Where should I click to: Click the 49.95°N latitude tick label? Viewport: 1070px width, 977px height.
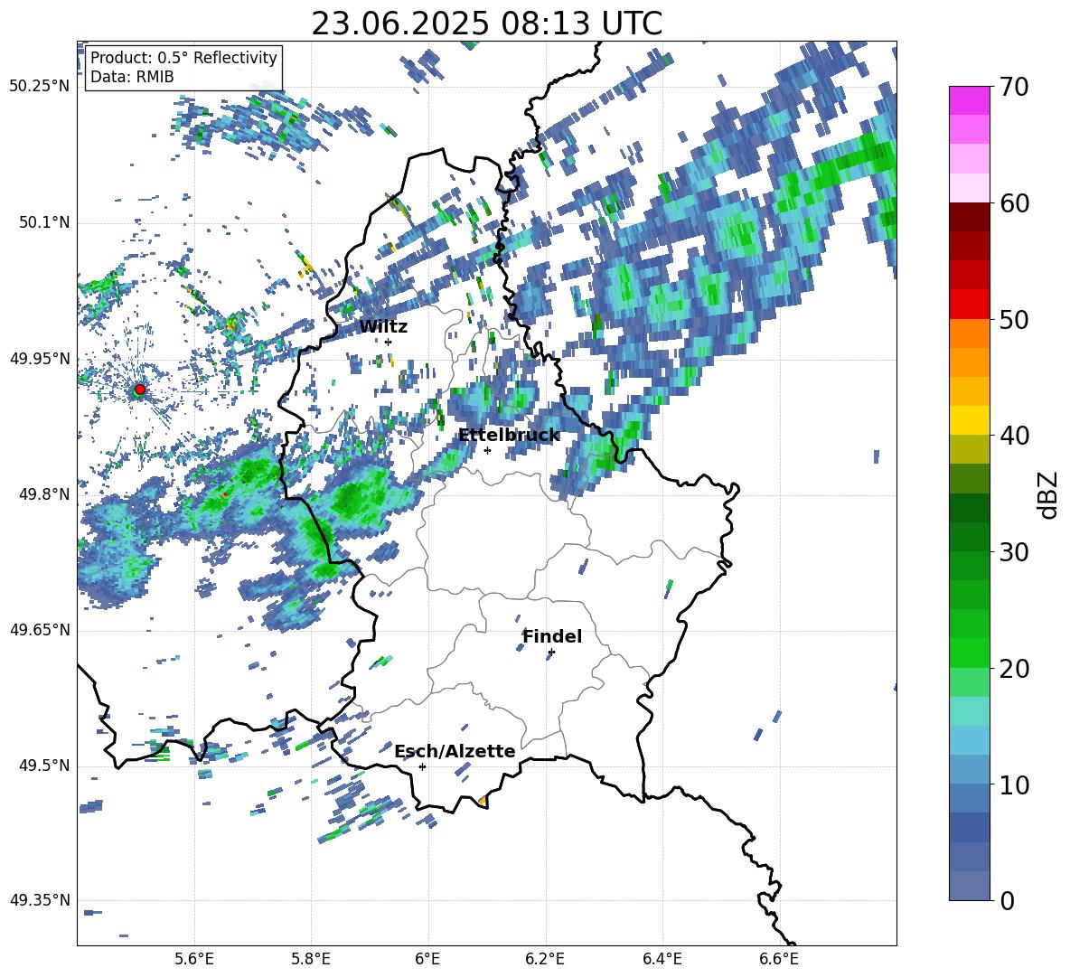40,359
